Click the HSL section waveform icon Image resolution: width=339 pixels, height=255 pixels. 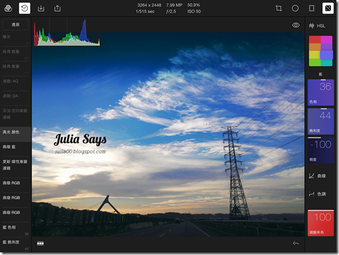311,26
